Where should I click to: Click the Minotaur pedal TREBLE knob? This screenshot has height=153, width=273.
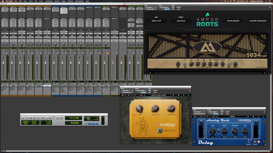[x=155, y=109]
